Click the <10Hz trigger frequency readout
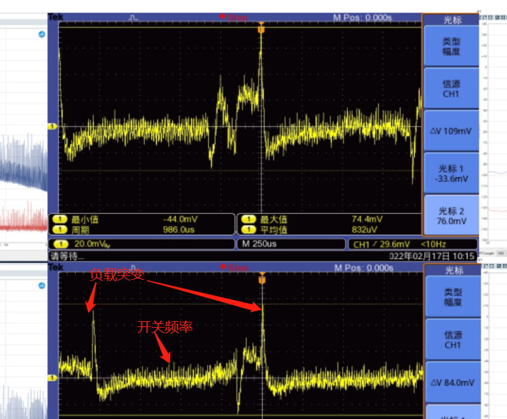The width and height of the screenshot is (507, 419). tap(433, 244)
